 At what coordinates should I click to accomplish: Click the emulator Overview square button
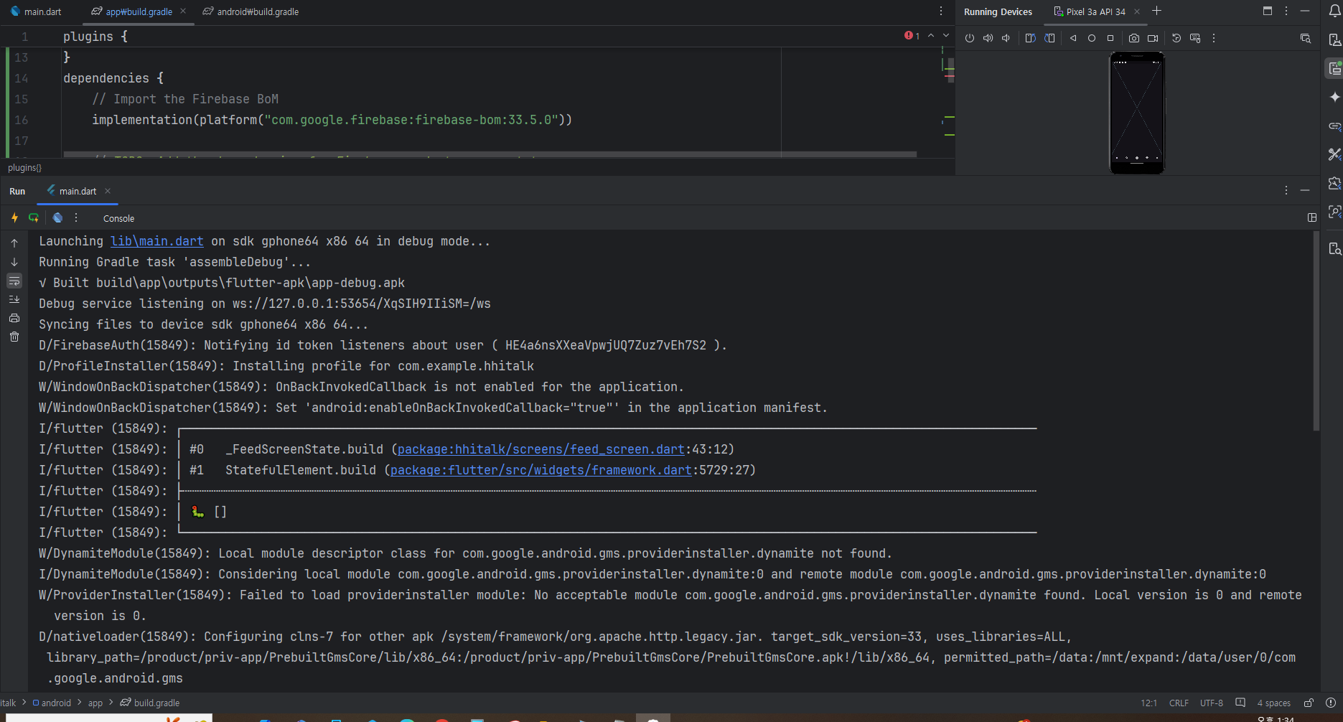[1110, 38]
